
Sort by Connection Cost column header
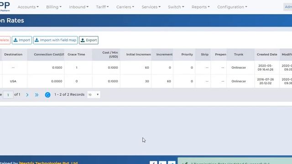(x=49, y=55)
